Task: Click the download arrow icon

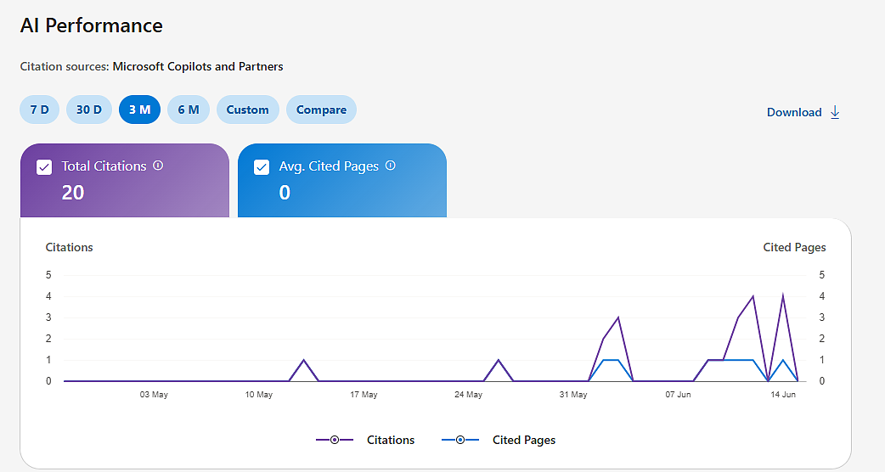Action: (x=835, y=112)
